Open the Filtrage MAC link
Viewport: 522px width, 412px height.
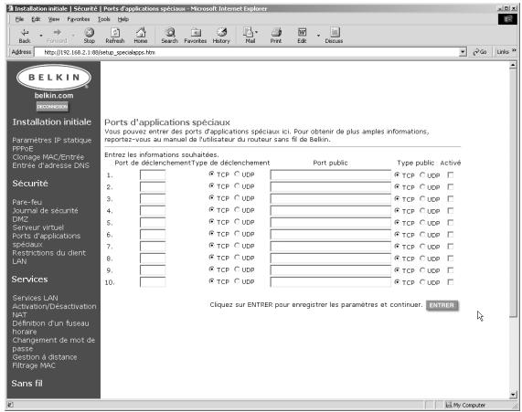34,365
